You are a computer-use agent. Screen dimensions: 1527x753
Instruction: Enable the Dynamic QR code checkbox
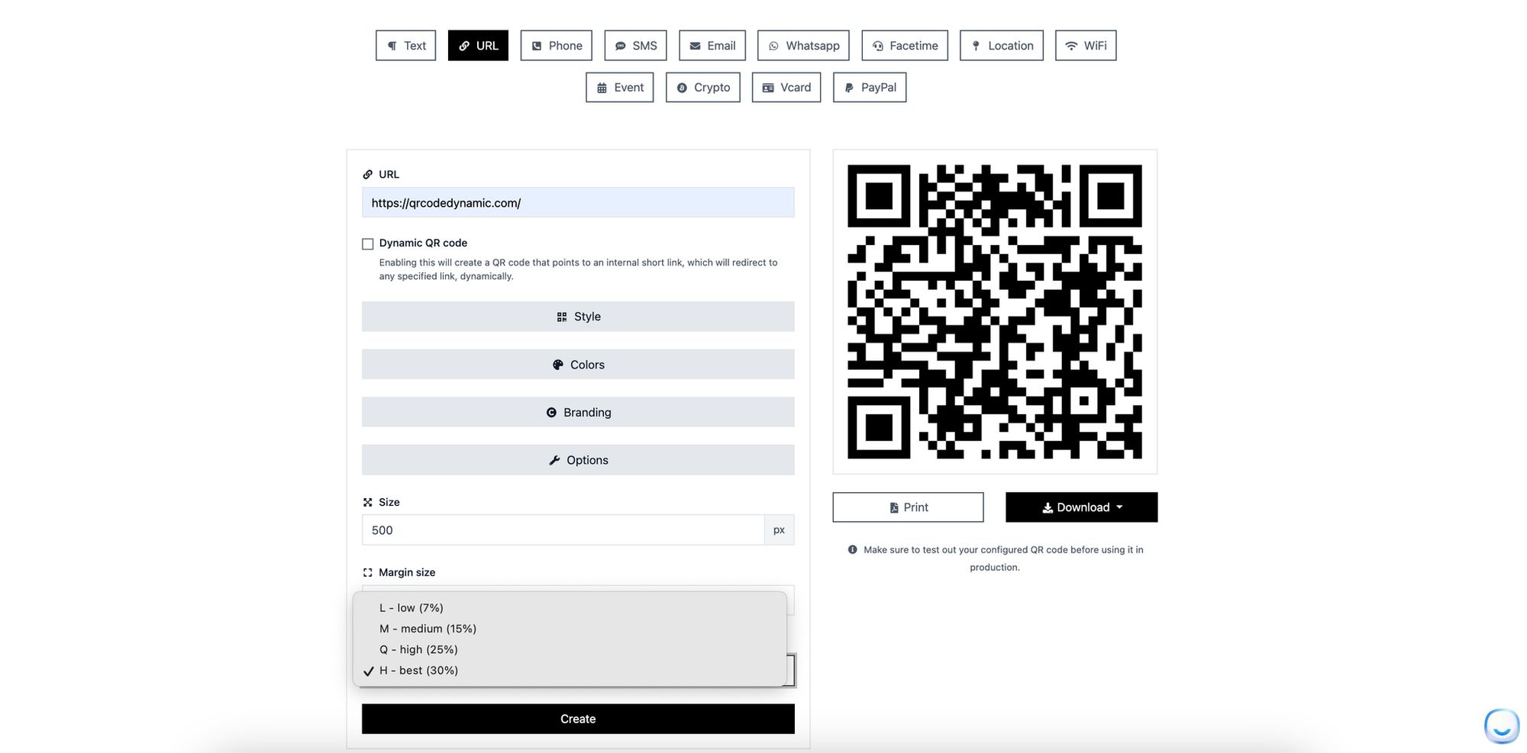coord(368,244)
